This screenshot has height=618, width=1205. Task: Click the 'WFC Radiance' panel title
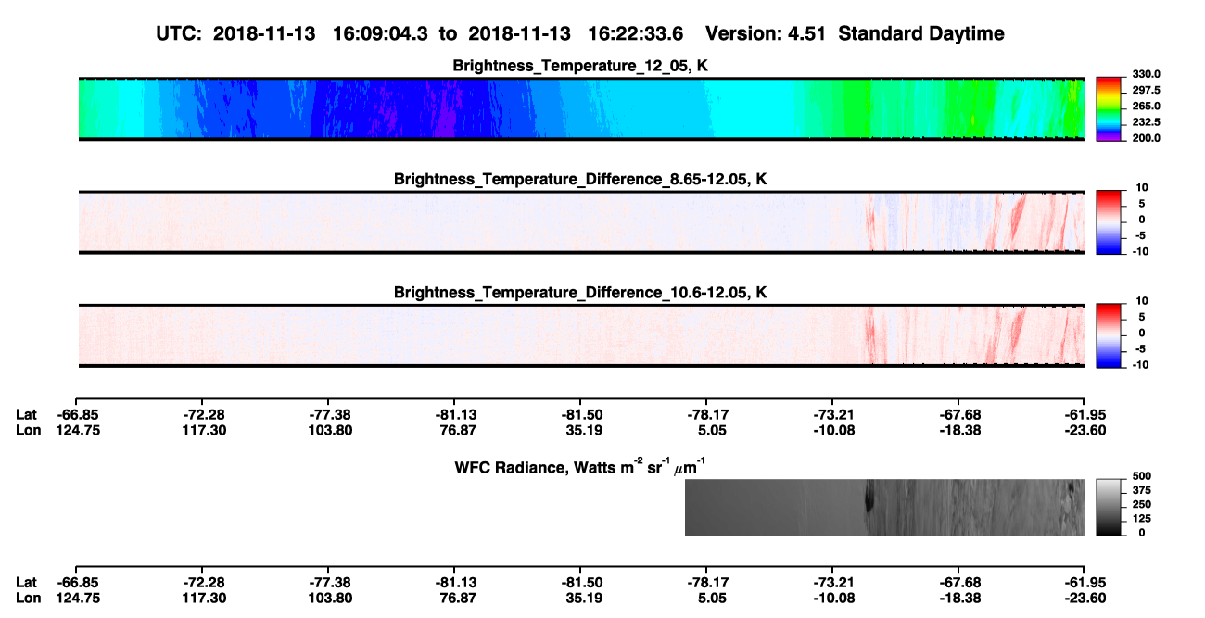pos(582,466)
